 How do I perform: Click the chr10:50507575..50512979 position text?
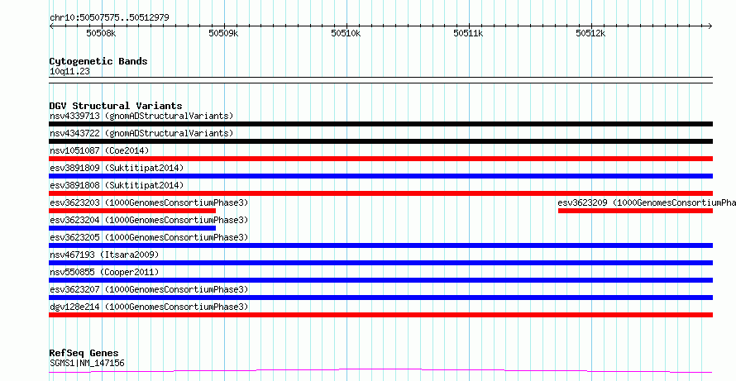coord(109,18)
